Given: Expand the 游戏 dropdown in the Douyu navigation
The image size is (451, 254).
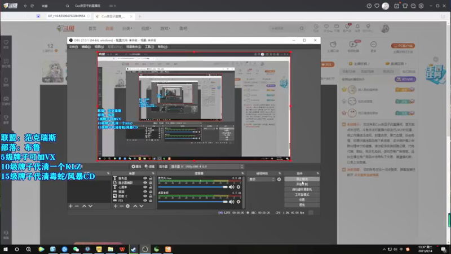Looking at the screenshot, I should click(x=165, y=29).
